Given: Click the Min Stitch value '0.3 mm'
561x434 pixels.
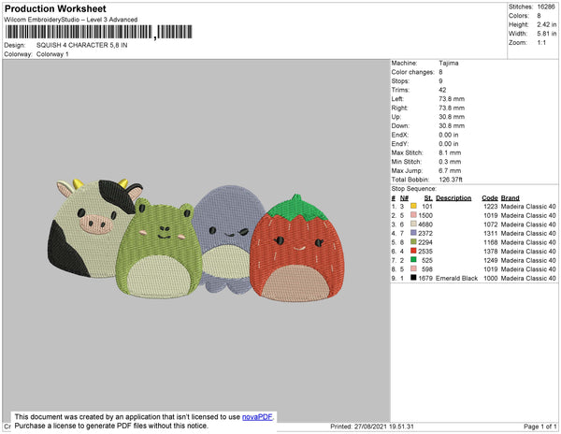Looking at the screenshot, I should 450,162.
